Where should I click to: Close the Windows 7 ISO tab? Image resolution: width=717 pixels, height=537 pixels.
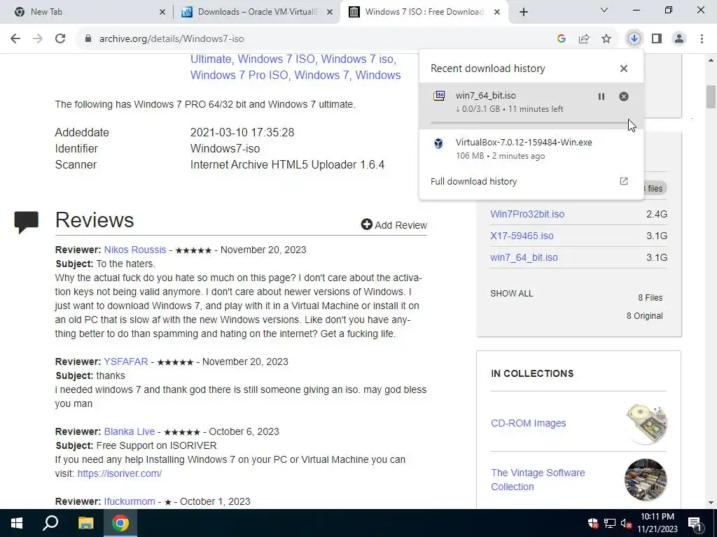pos(498,12)
